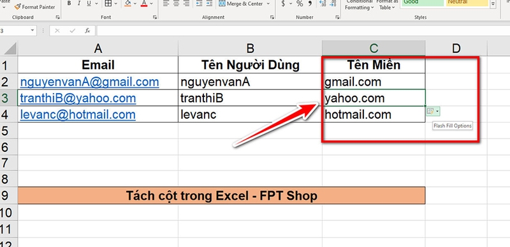The height and width of the screenshot is (247, 510).
Task: Click Merge & Center
Action: [x=241, y=4]
